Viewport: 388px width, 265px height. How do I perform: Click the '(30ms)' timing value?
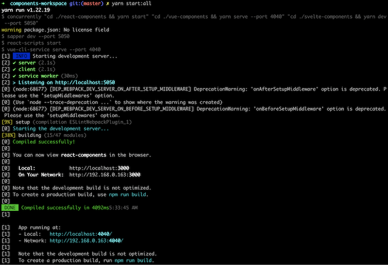pos(69,76)
